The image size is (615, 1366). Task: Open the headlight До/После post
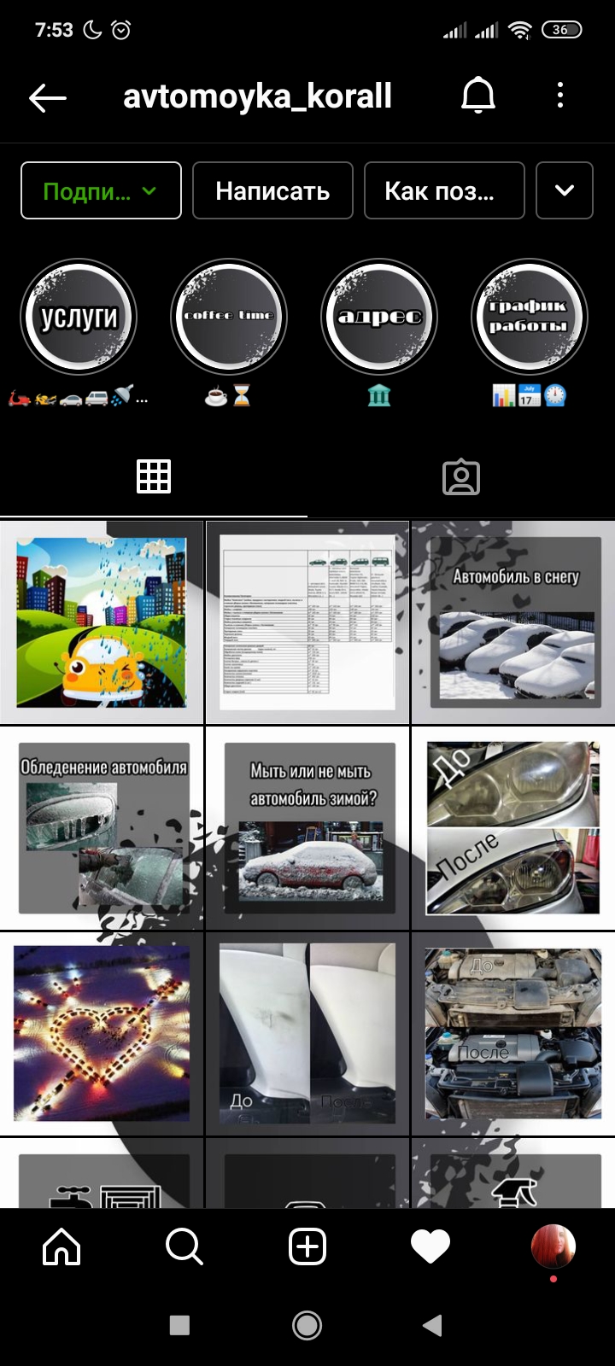513,828
